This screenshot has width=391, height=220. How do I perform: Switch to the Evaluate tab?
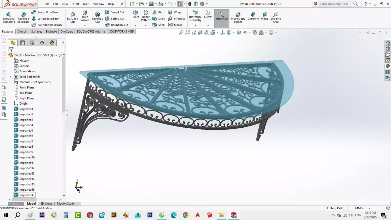pos(51,31)
